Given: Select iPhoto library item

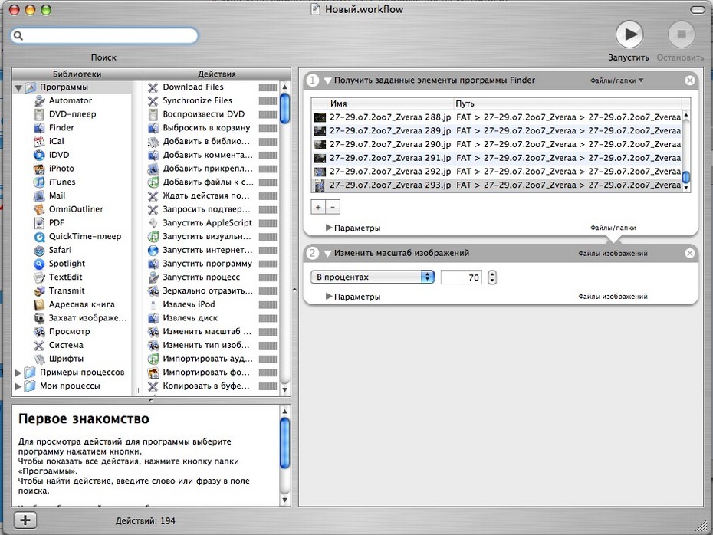Looking at the screenshot, I should coord(61,168).
